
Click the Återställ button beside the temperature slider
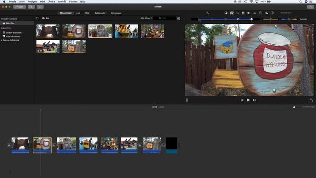(x=303, y=19)
